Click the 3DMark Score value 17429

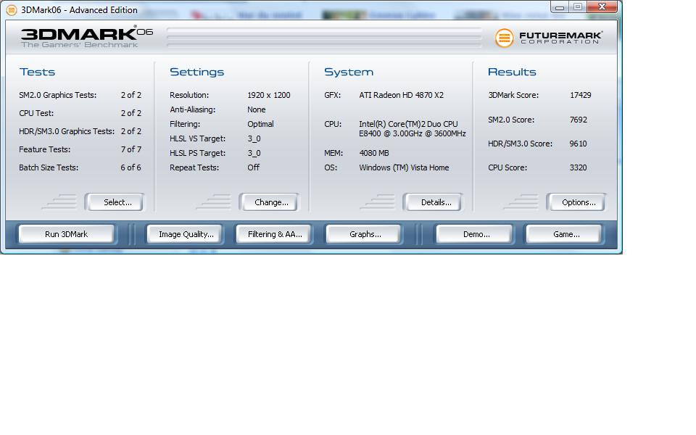[581, 95]
